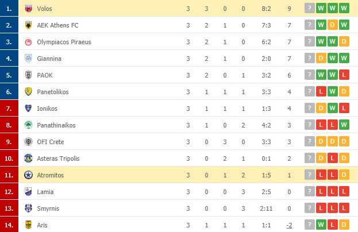Open the OFI Crete team link
This screenshot has height=232, width=358.
click(50, 142)
